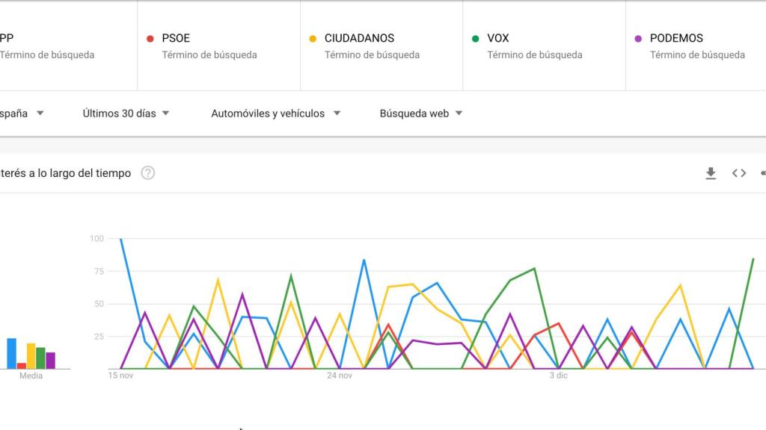Image resolution: width=766 pixels, height=430 pixels.
Task: Select the VOX search term card
Action: click(x=542, y=45)
